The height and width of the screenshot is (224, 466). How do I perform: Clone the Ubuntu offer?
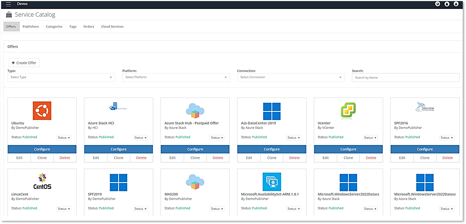[x=42, y=158]
